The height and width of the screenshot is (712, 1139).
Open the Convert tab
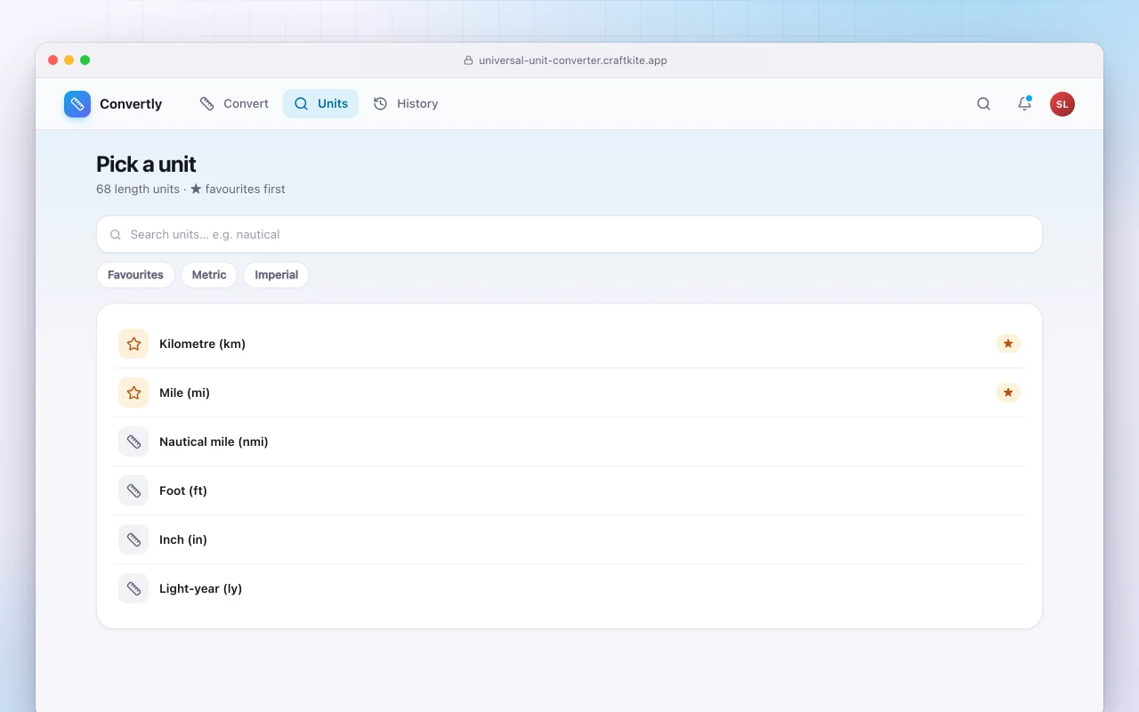click(234, 104)
